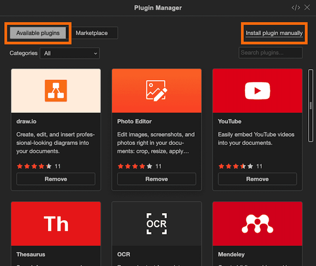Image resolution: width=316 pixels, height=266 pixels.
Task: Expand the Categories dropdown
Action: 71,53
